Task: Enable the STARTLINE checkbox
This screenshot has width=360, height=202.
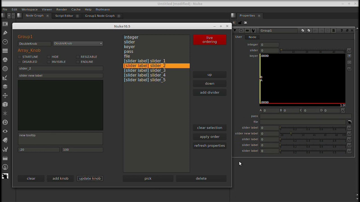Action: pos(19,57)
